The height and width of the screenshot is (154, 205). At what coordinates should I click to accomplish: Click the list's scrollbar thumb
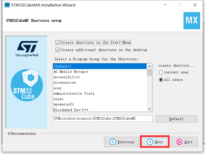coord(149,73)
